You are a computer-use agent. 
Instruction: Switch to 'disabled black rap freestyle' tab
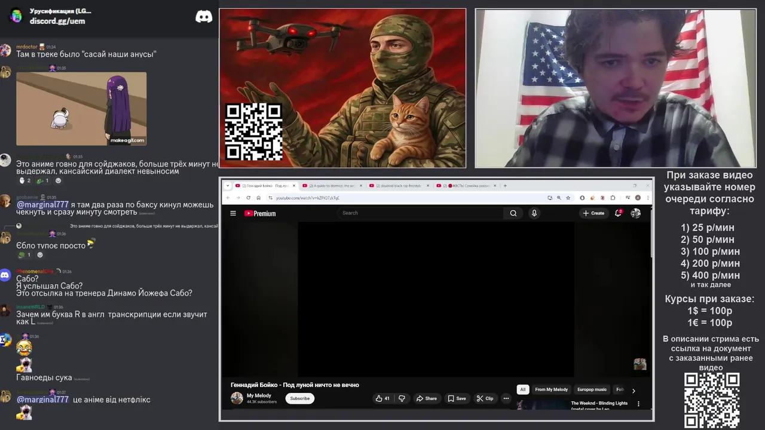pos(397,186)
